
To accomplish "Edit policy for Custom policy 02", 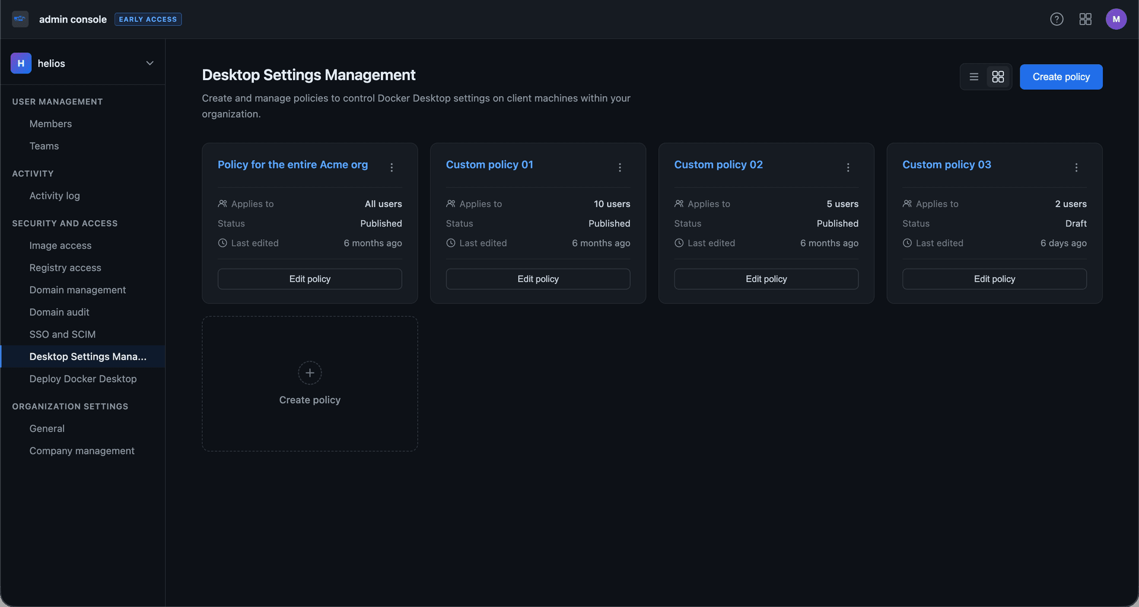I will click(766, 279).
